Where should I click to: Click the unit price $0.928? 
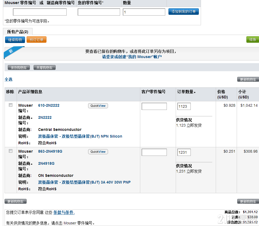tap(229, 105)
